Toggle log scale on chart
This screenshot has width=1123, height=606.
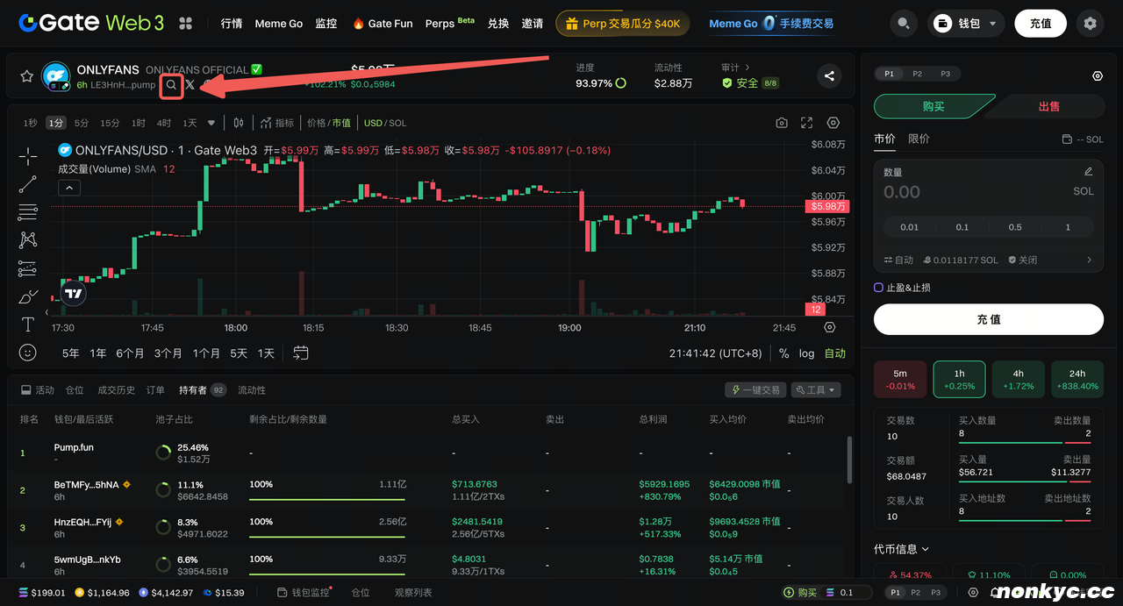click(x=806, y=353)
